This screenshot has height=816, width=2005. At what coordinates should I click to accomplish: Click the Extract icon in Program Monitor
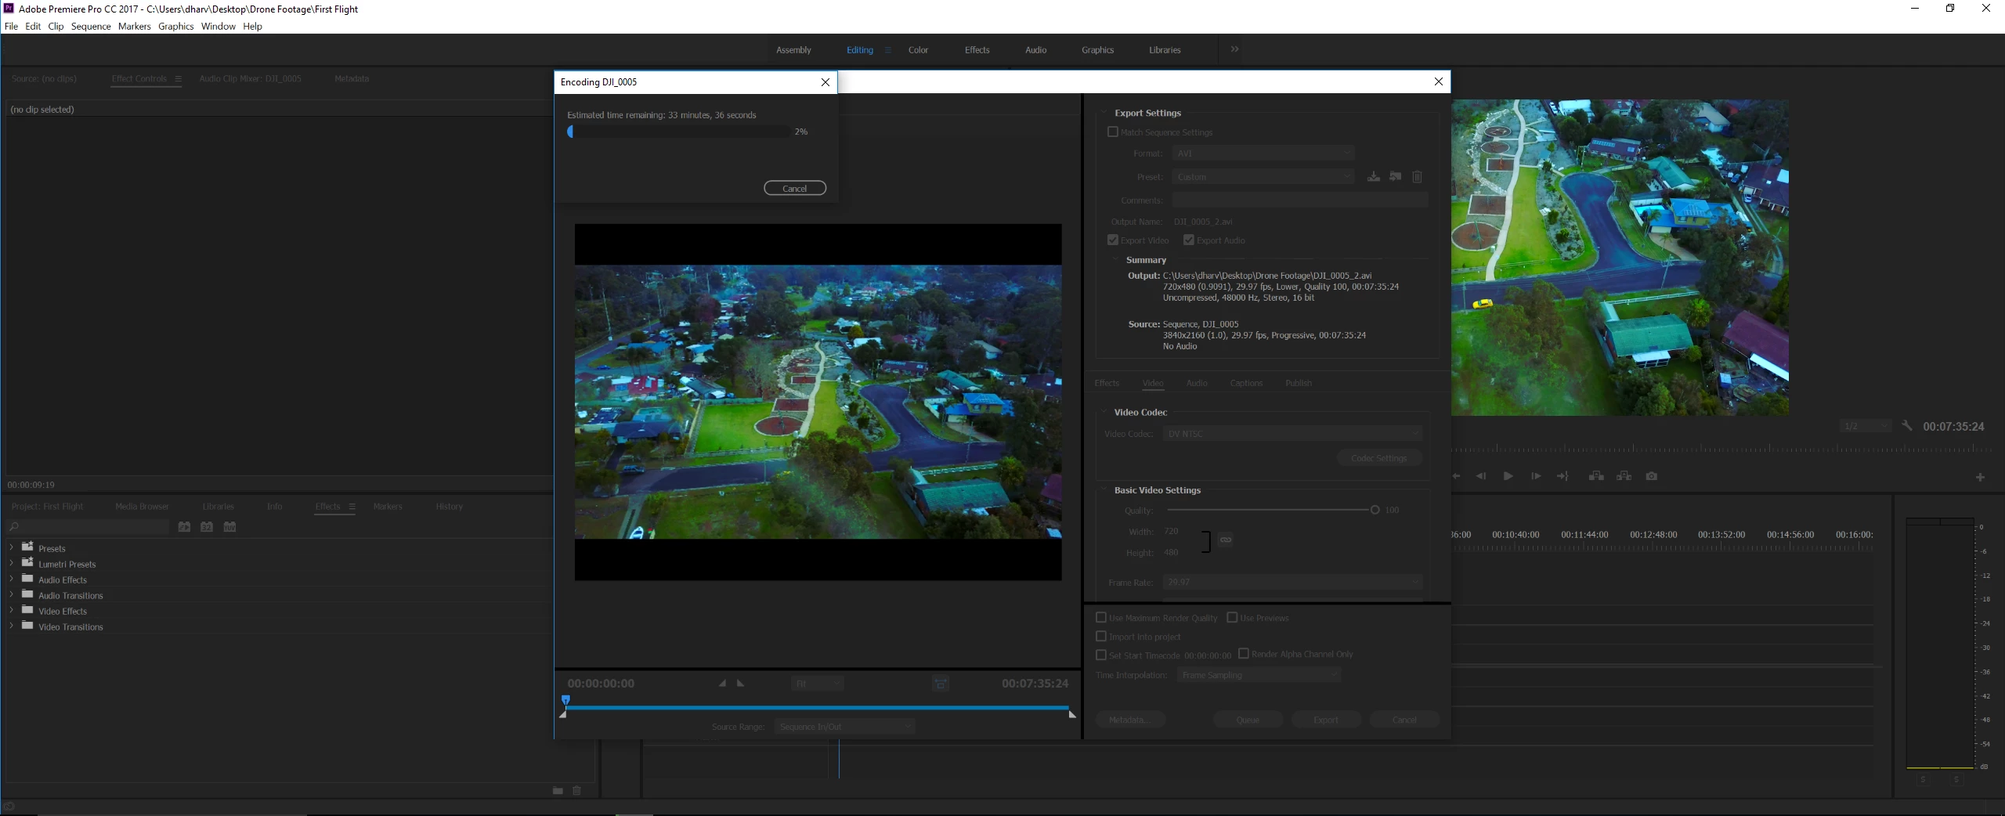1624,476
